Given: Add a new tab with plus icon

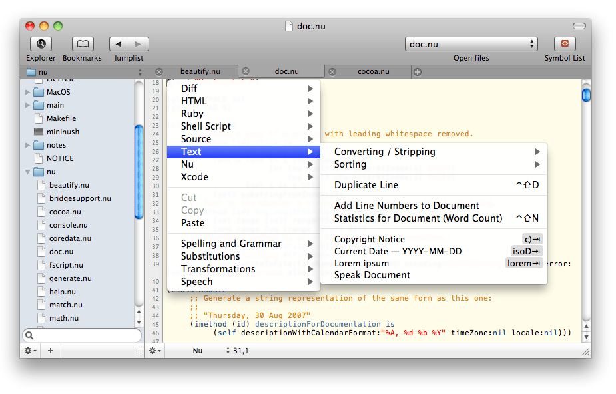Looking at the screenshot, I should coord(418,72).
